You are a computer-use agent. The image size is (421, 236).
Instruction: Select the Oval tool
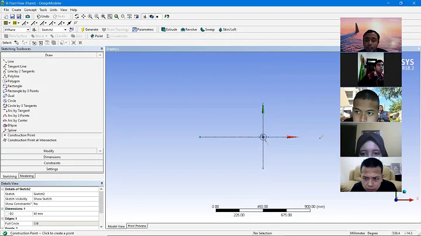tap(9, 96)
